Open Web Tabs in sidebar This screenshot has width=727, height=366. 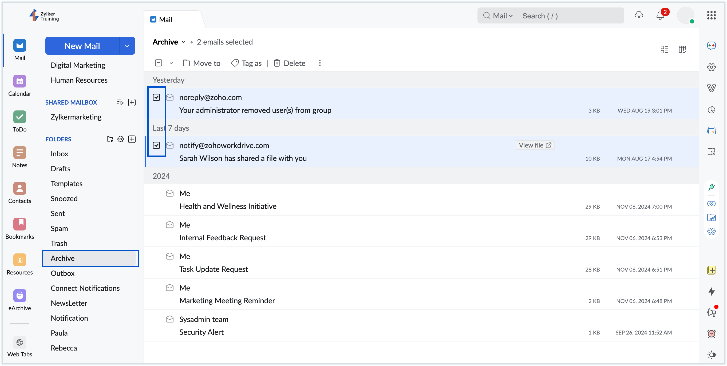pyautogui.click(x=19, y=347)
